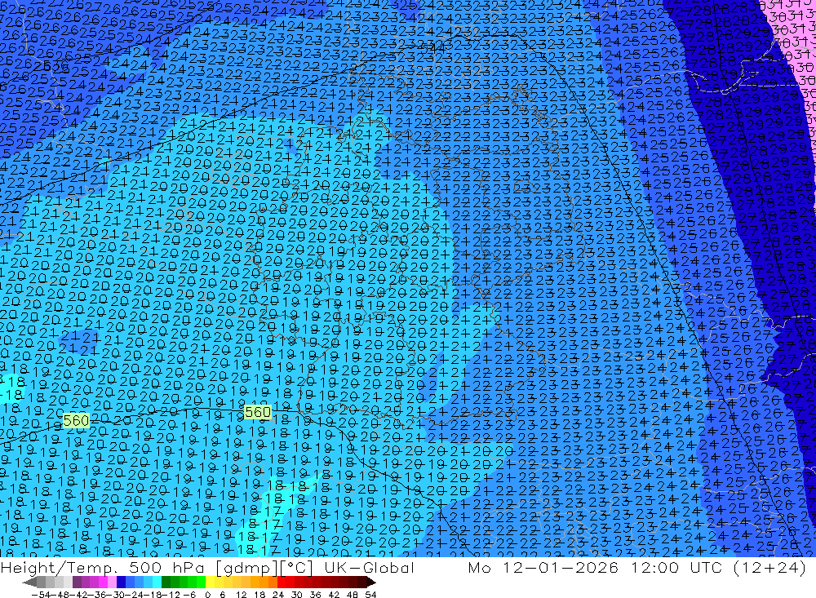This screenshot has height=598, width=816.
Task: Click the -54 legend value
Action: coord(41,595)
